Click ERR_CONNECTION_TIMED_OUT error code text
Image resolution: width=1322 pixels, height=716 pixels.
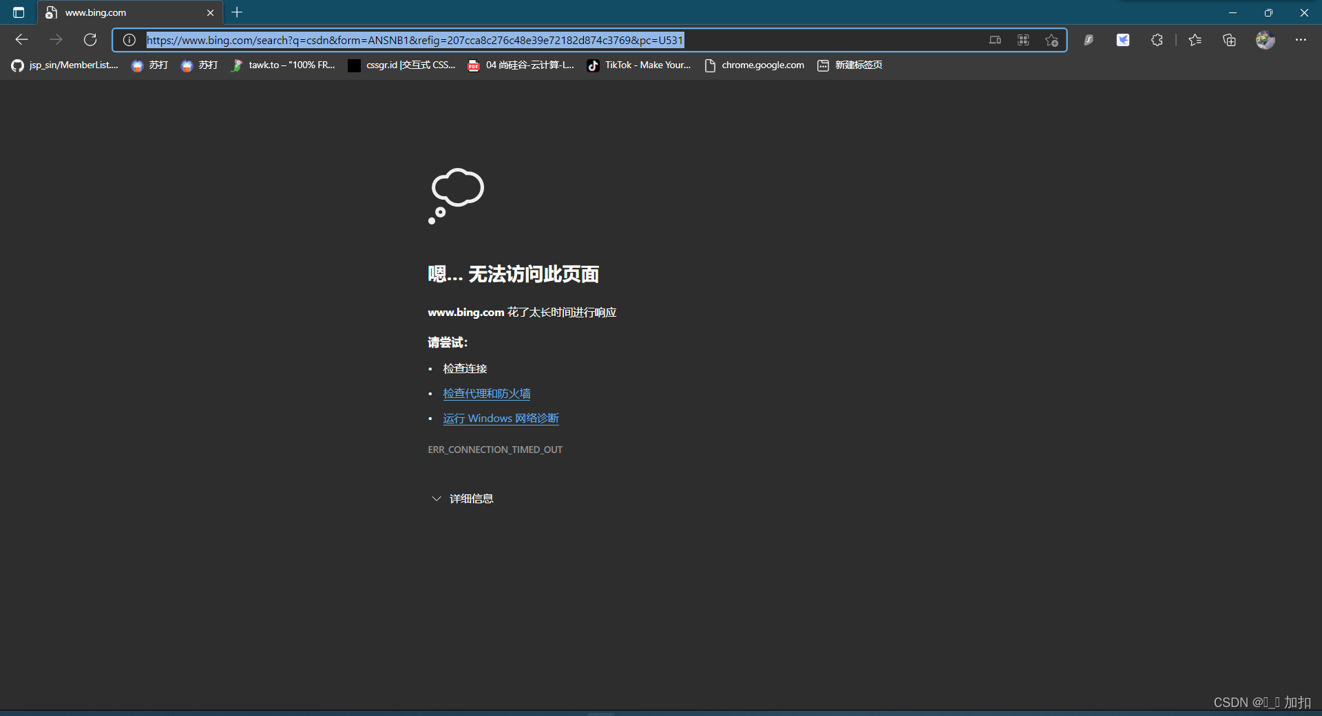[x=495, y=450]
